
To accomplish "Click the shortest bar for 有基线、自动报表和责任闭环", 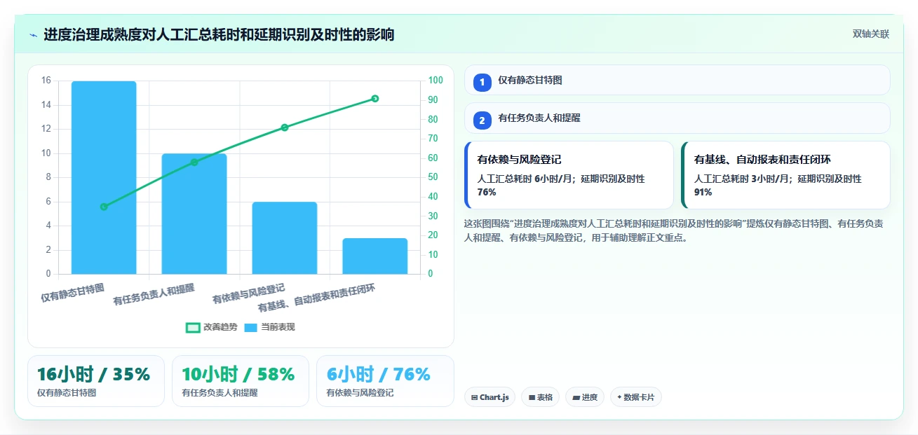I will (x=375, y=256).
